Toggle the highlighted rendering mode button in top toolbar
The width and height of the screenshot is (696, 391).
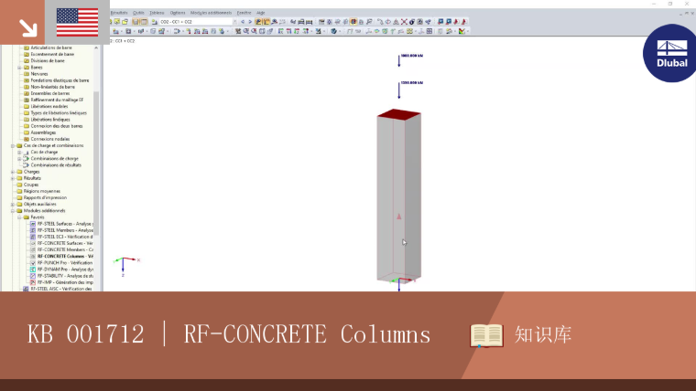353,22
